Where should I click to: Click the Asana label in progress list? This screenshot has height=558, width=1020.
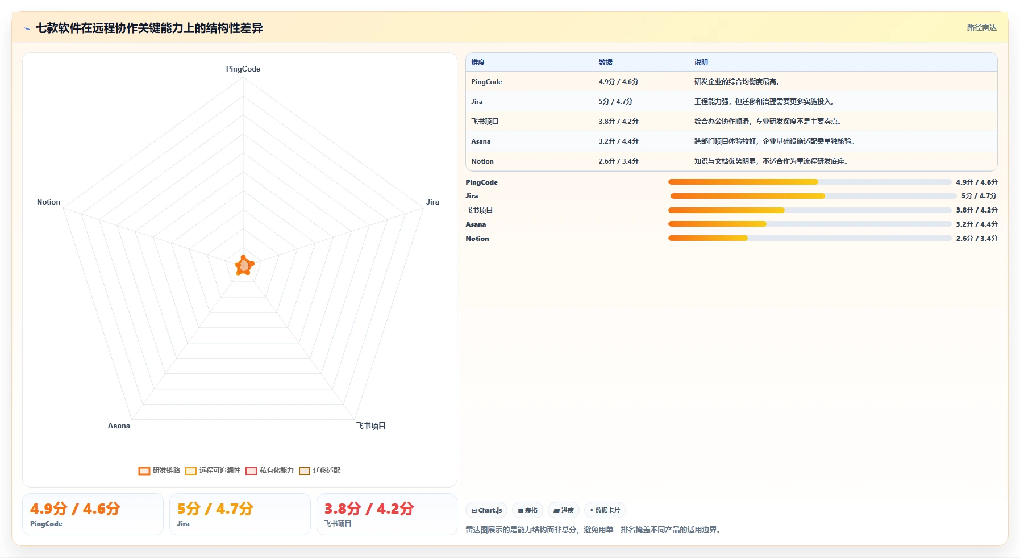point(476,224)
